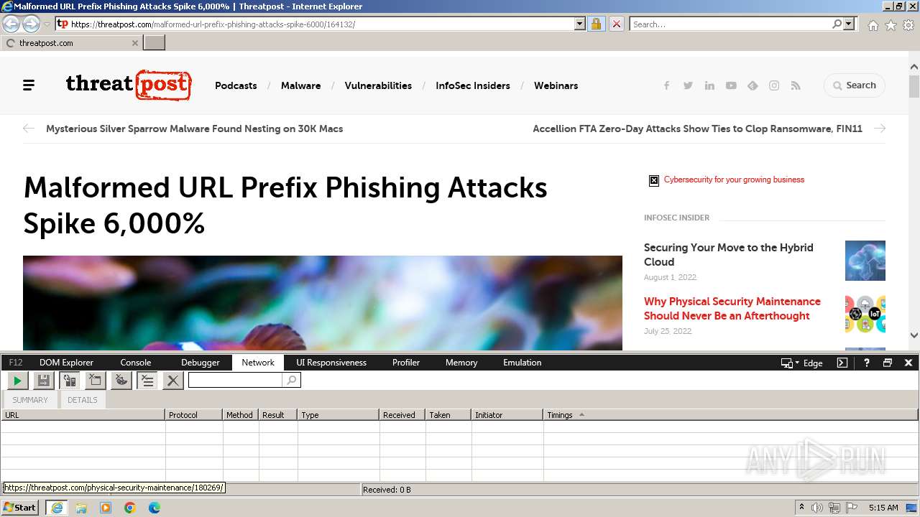Open developer tools help question mark

(x=867, y=363)
